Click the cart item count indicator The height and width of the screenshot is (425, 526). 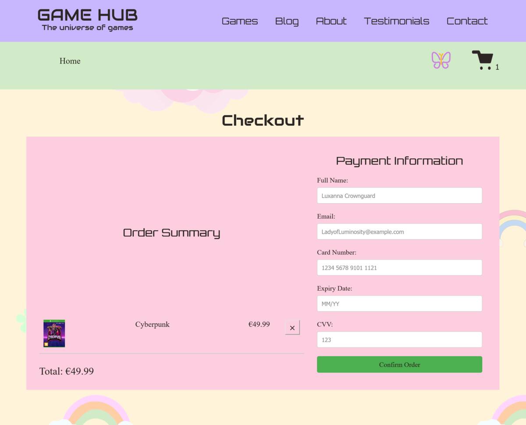click(x=497, y=67)
